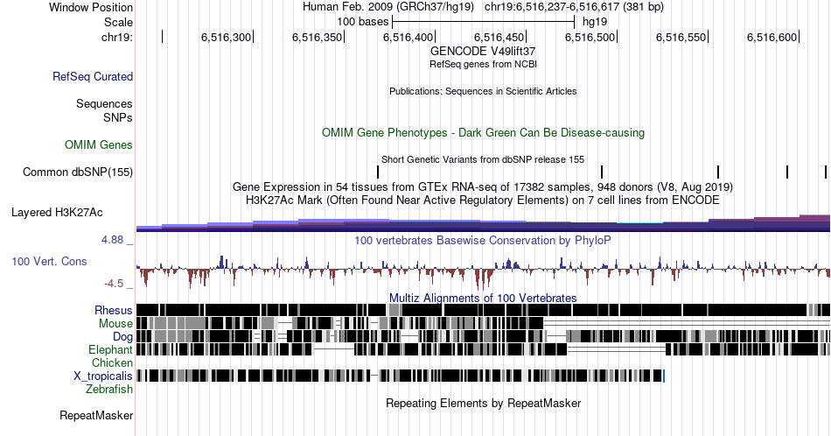Image resolution: width=831 pixels, height=436 pixels.
Task: Click the hg19 label beside scale bar
Action: pyautogui.click(x=595, y=22)
